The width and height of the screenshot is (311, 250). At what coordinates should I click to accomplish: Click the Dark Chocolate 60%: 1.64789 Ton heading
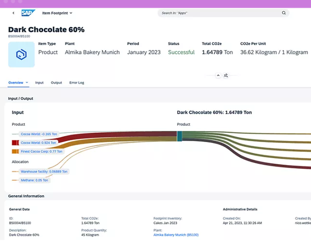click(x=214, y=113)
